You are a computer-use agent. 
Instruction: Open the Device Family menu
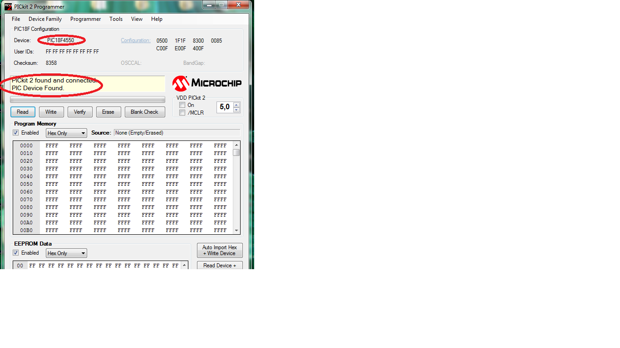pos(45,19)
